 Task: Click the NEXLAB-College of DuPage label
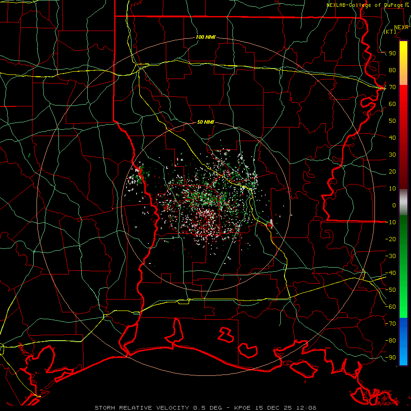(x=365, y=5)
